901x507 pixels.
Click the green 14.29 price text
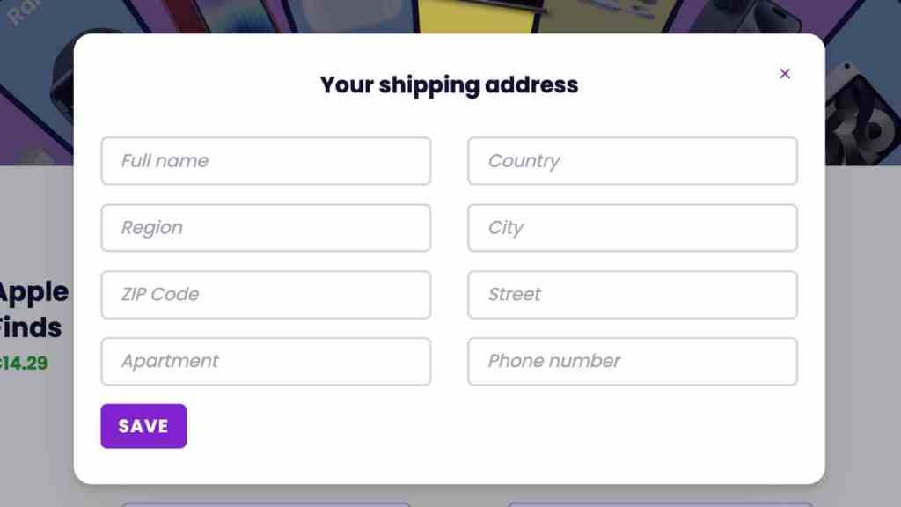click(x=24, y=364)
